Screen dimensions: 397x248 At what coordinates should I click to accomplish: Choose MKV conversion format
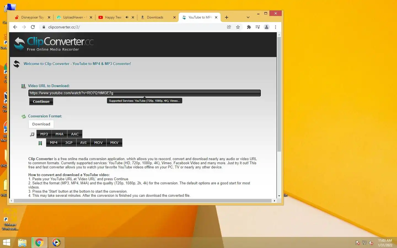coord(114,143)
